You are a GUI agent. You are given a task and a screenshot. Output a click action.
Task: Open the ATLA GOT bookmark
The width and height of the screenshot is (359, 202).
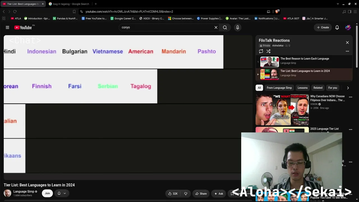pos(291,19)
